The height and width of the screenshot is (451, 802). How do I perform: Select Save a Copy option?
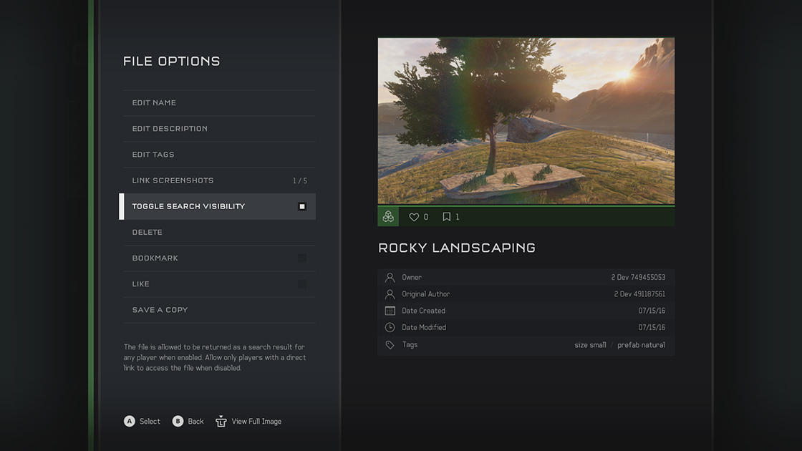tap(219, 310)
